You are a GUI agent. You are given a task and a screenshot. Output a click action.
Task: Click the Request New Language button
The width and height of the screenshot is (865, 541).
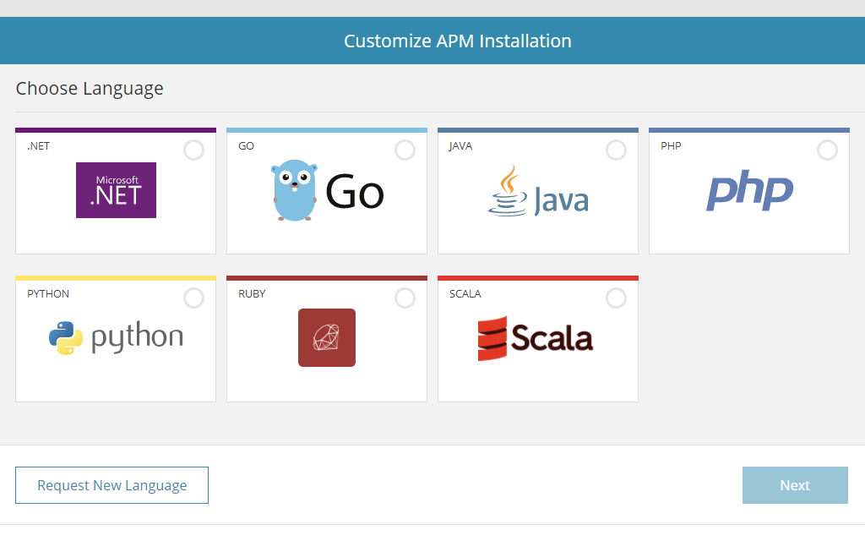pyautogui.click(x=112, y=484)
